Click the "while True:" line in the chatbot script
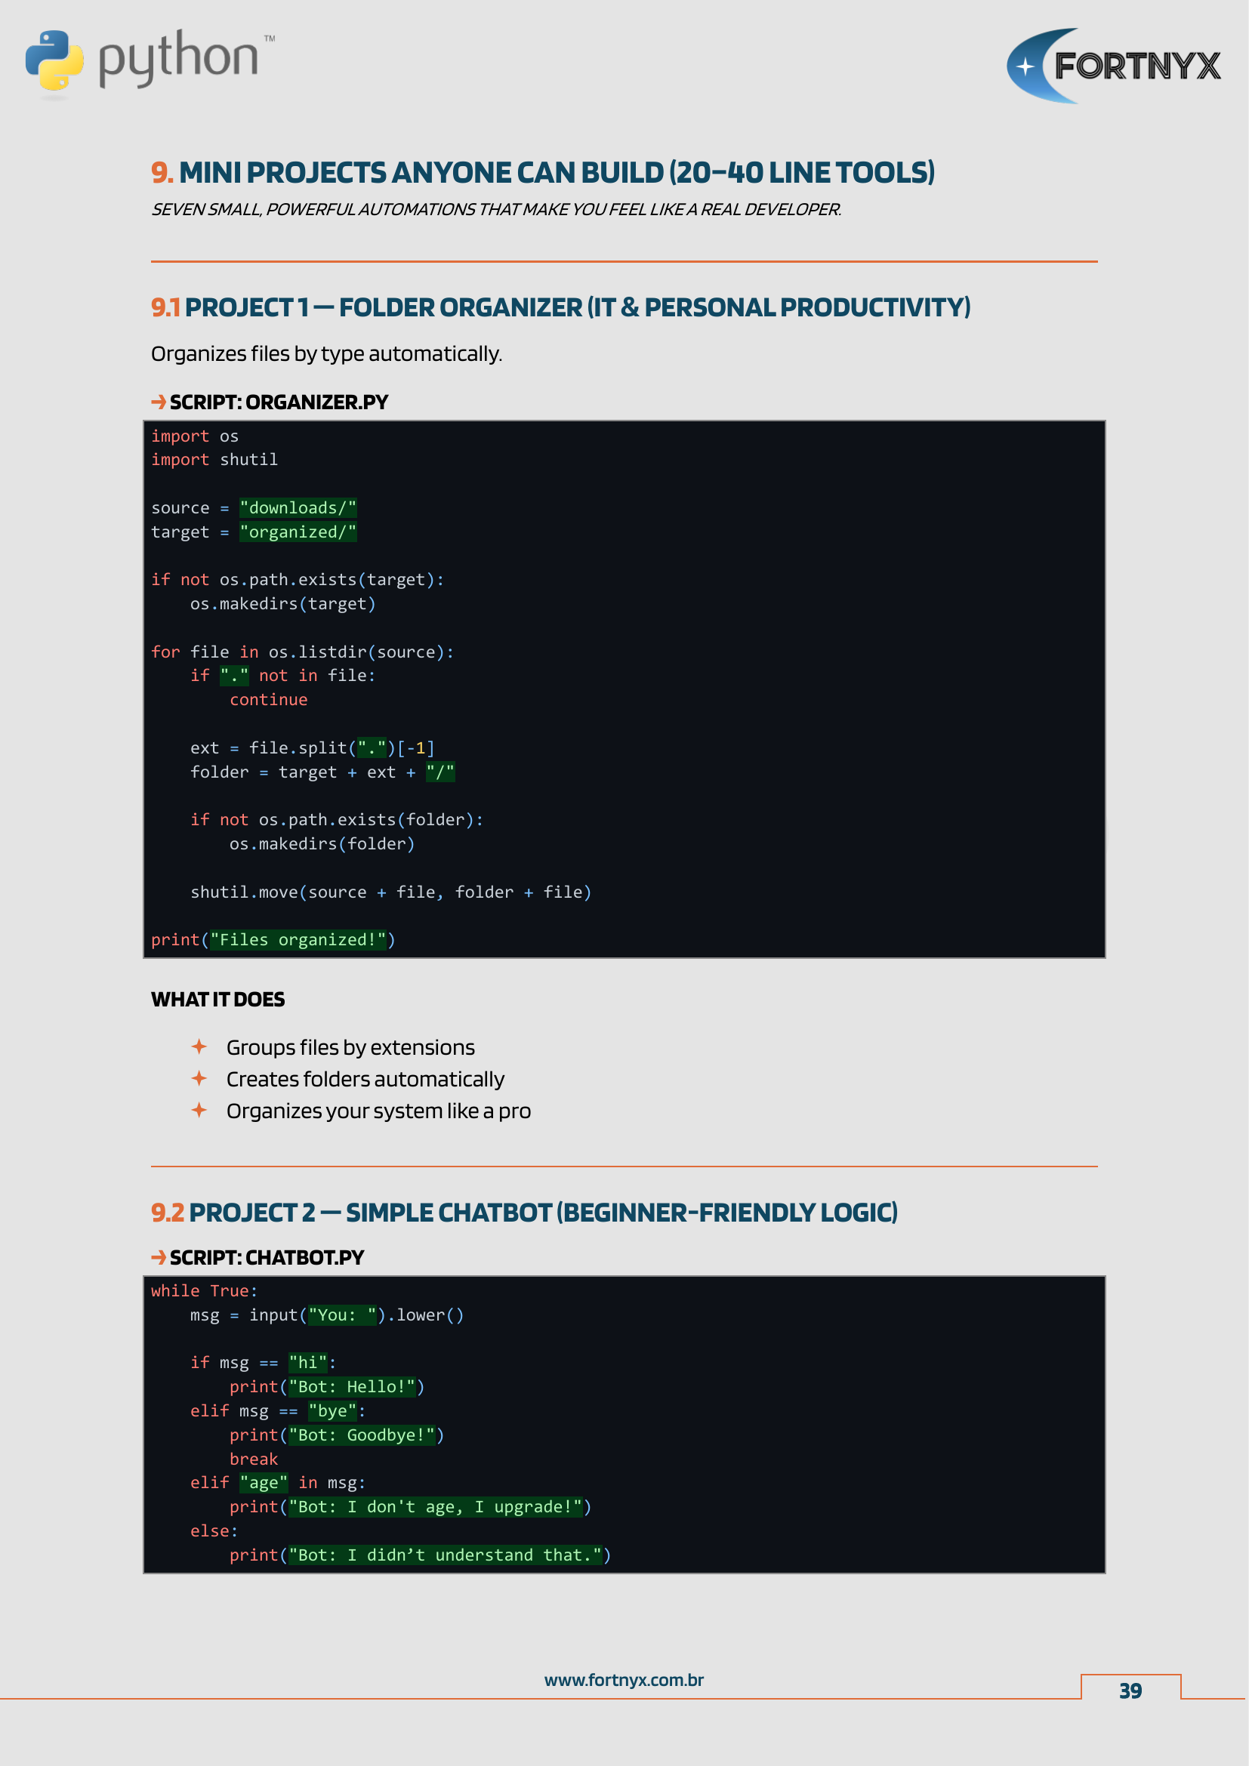Viewport: 1249px width, 1766px height. pyautogui.click(x=204, y=1290)
